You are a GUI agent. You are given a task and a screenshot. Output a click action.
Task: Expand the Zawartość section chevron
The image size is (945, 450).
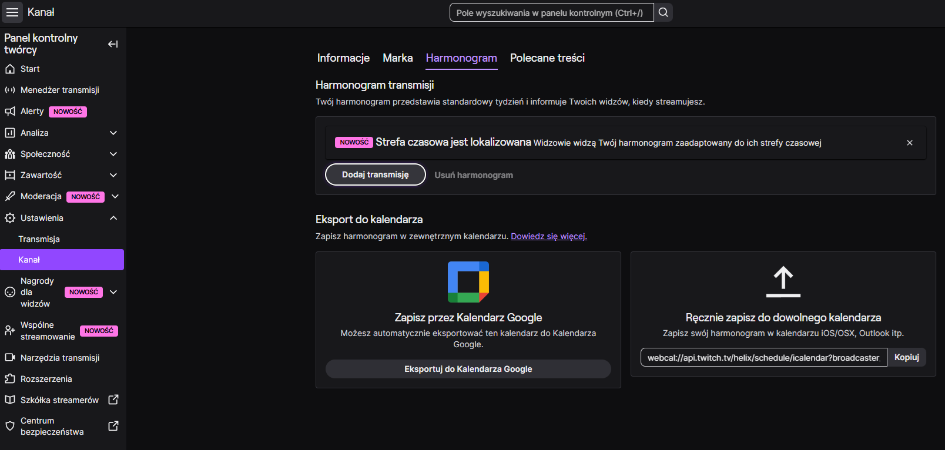point(113,175)
